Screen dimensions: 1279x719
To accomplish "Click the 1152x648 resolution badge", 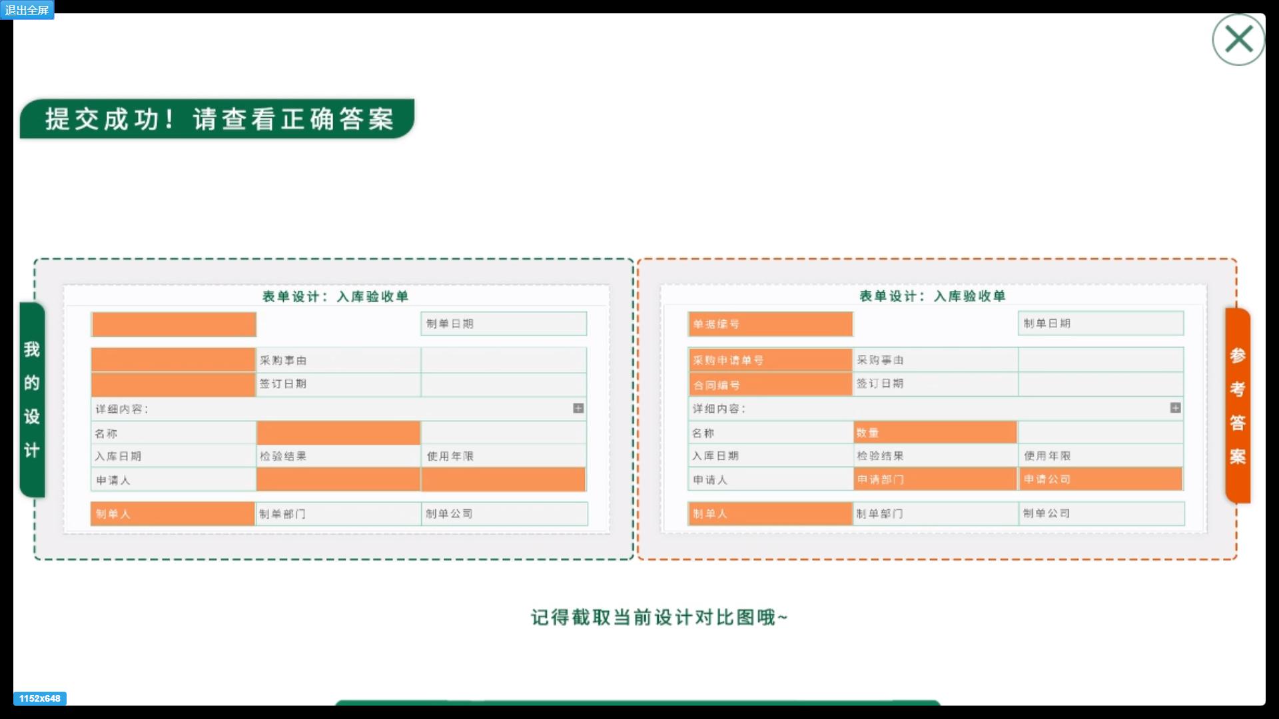I will 39,698.
